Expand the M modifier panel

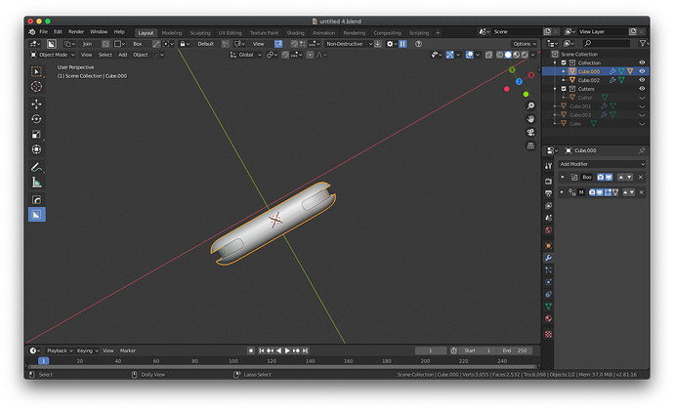(x=562, y=192)
